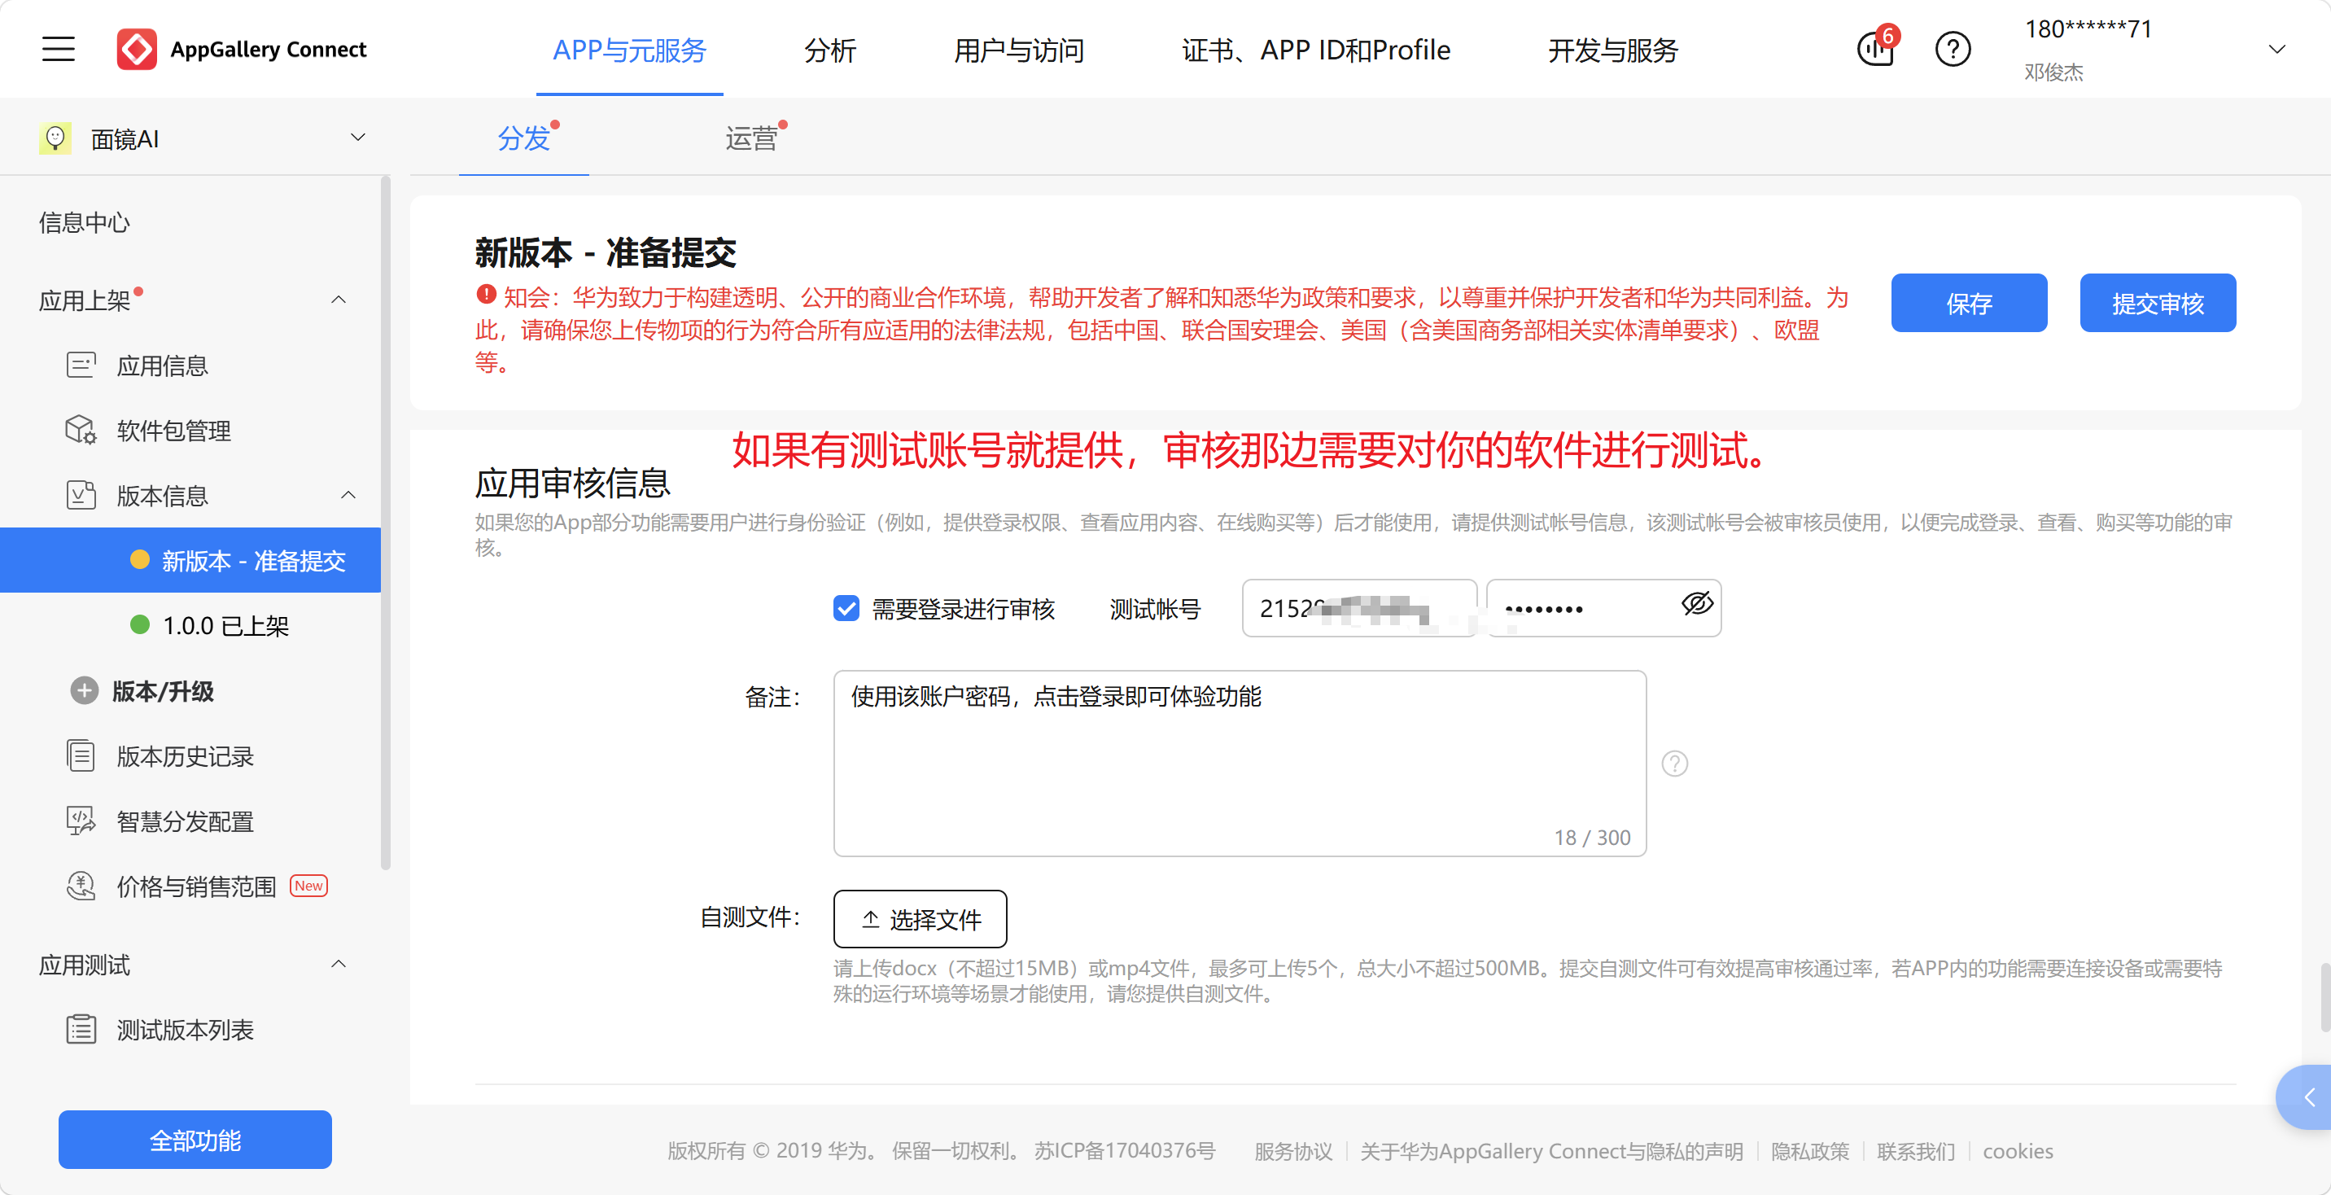Toggle password visibility eye icon
2331x1195 pixels.
click(x=1697, y=604)
